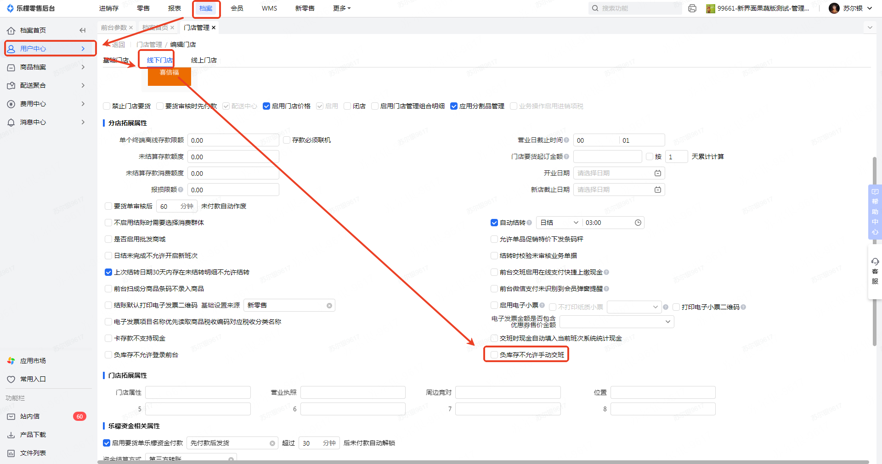Click calendar icon for 开业日期

click(x=658, y=173)
